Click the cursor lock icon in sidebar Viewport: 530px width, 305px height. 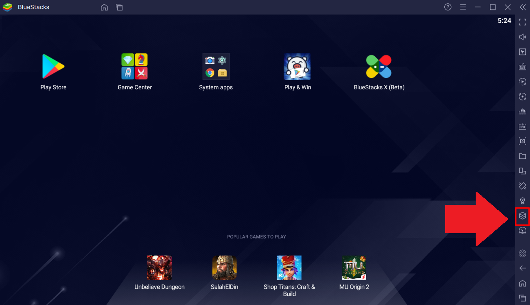[x=523, y=52]
